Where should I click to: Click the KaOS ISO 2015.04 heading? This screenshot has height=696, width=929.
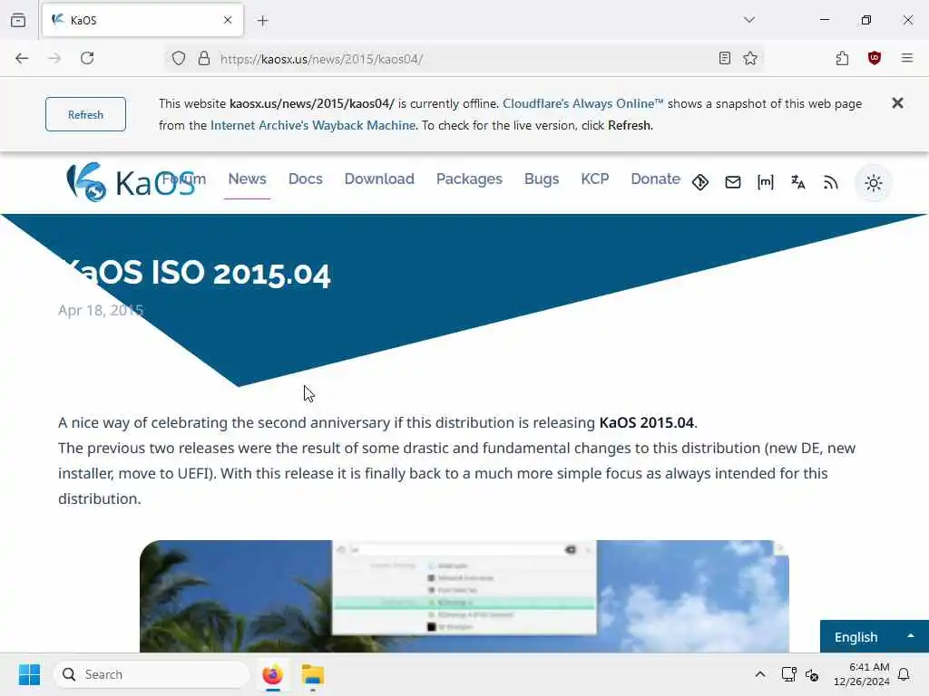point(196,273)
